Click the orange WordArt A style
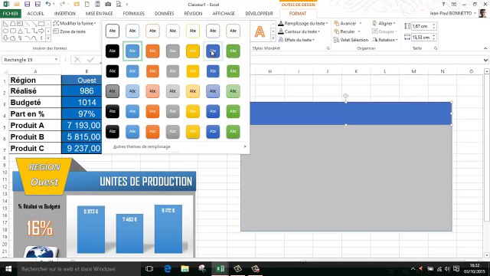 pyautogui.click(x=260, y=32)
